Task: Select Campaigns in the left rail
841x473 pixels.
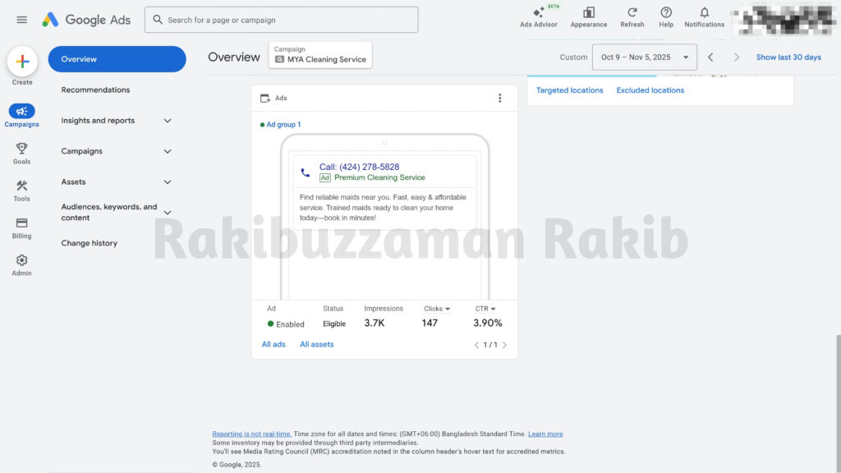Action: (x=21, y=113)
